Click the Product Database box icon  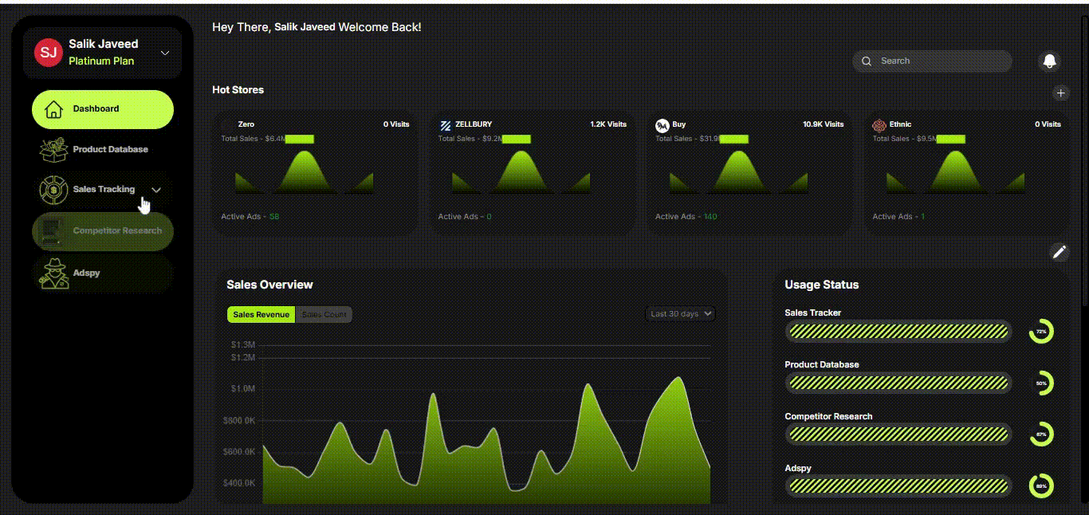[x=53, y=149]
